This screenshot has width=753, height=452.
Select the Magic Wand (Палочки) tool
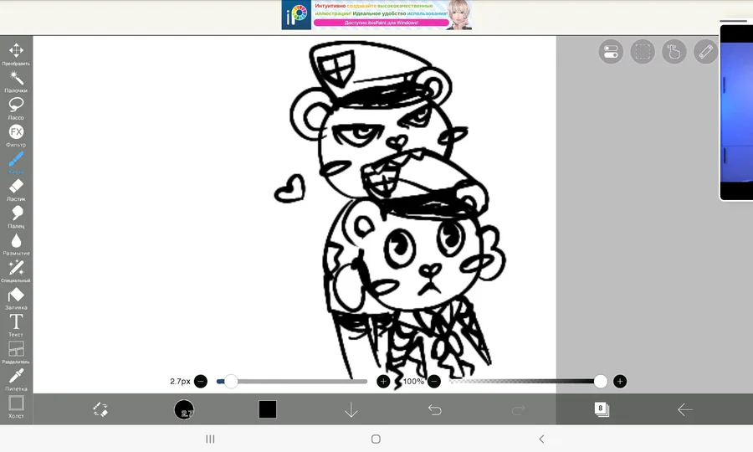click(x=16, y=81)
